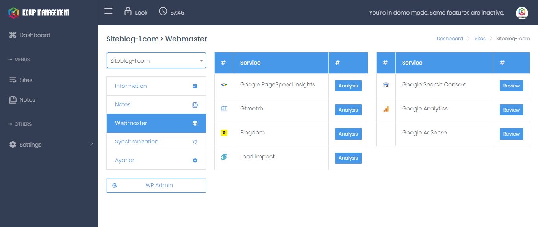Screen dimensions: 538x227
Task: Click the Pingdom service name
Action: 252,132
